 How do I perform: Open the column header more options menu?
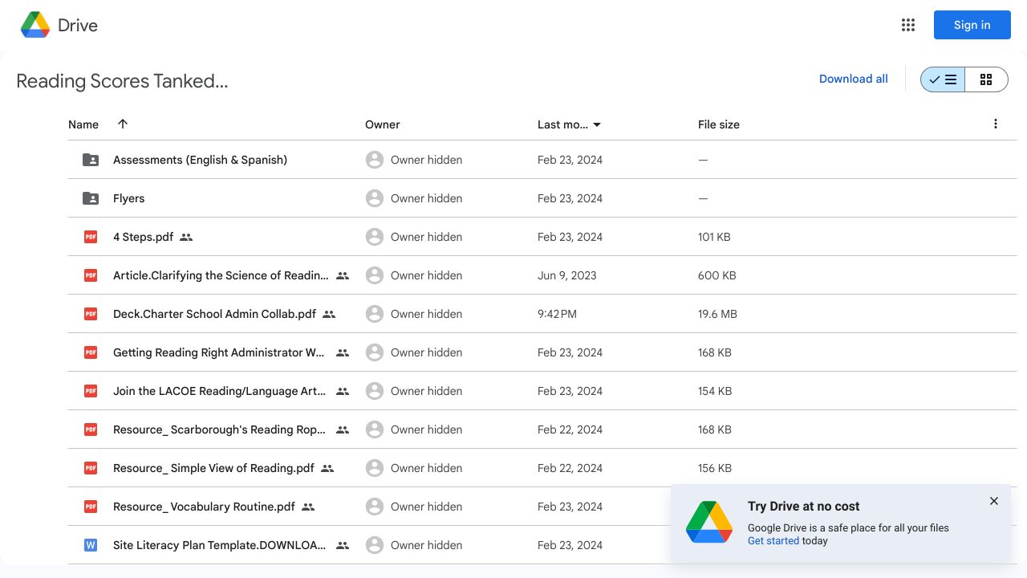996,124
